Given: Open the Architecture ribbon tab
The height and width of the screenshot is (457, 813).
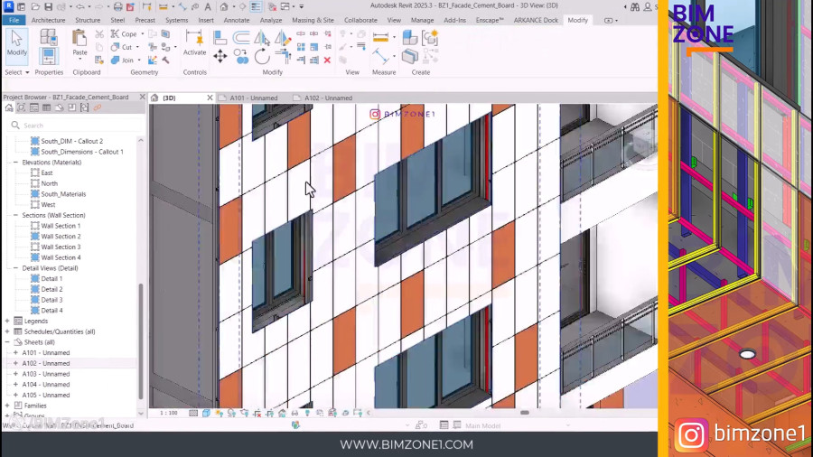Looking at the screenshot, I should (48, 20).
